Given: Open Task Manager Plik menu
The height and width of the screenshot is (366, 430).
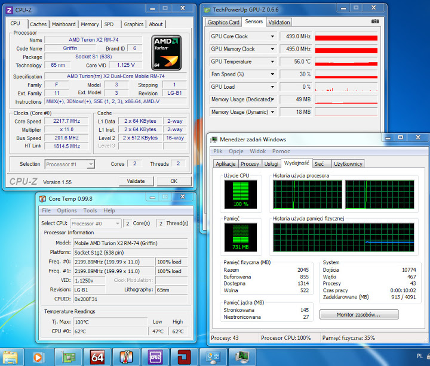Looking at the screenshot, I should tap(218, 151).
